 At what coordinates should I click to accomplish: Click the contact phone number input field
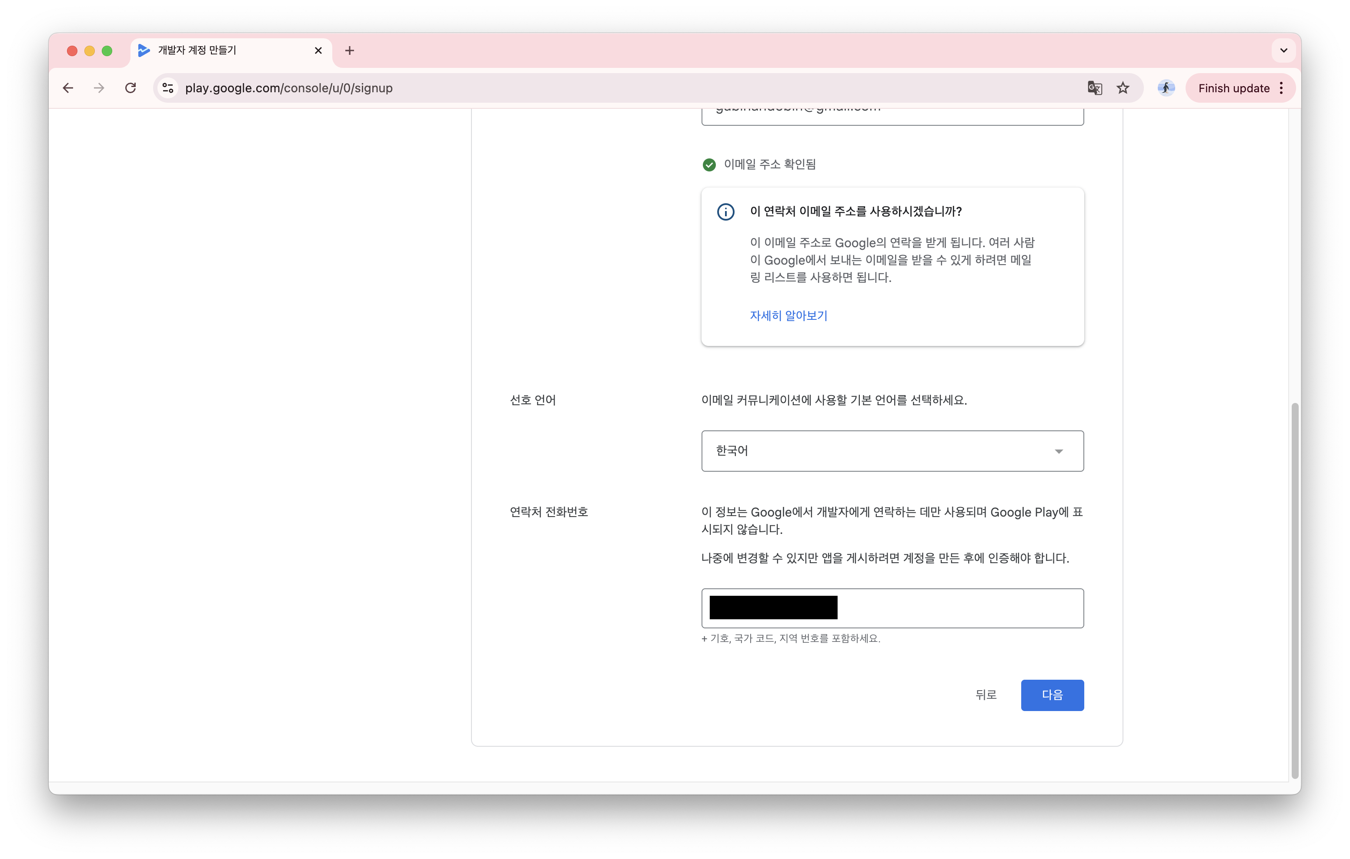point(892,607)
